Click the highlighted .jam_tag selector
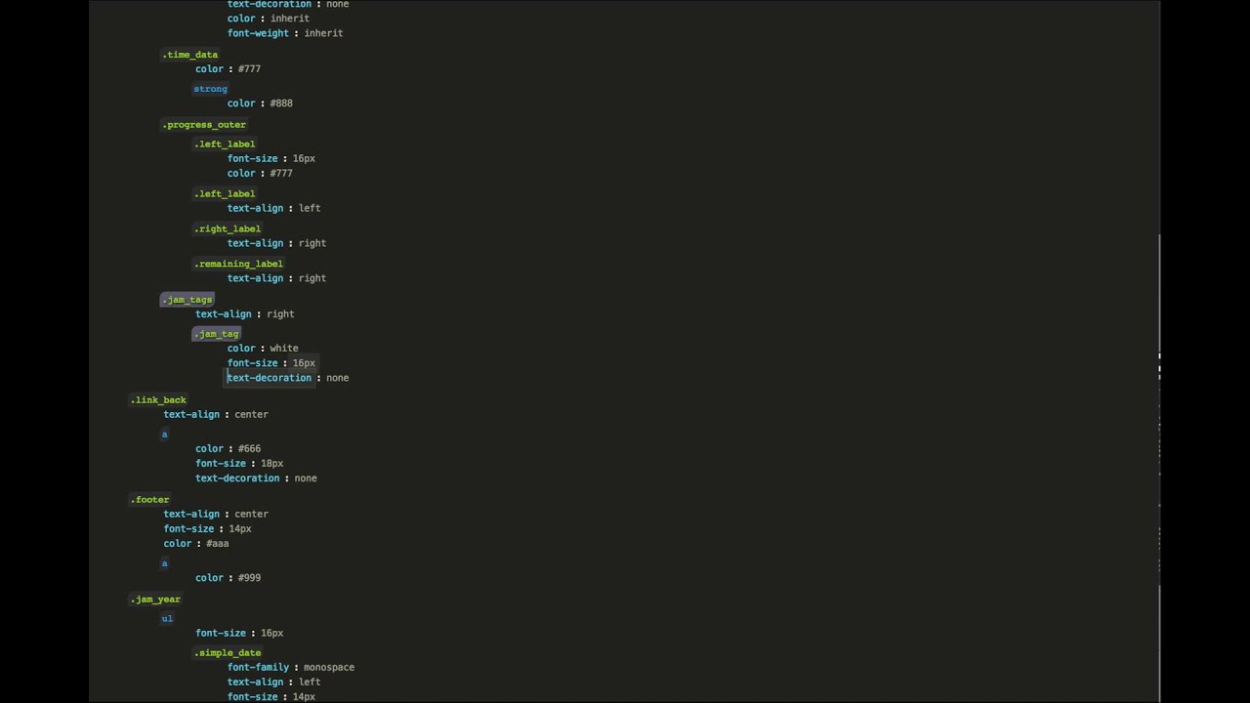 pos(216,334)
